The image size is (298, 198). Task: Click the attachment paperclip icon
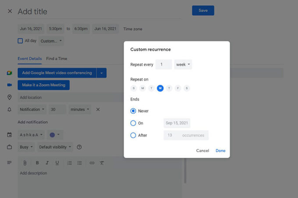tap(25, 163)
